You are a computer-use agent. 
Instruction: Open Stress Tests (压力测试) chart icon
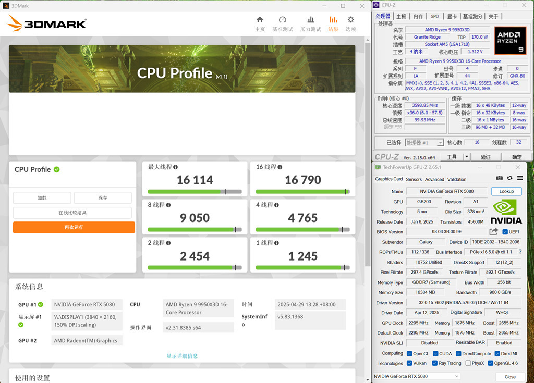tap(310, 20)
